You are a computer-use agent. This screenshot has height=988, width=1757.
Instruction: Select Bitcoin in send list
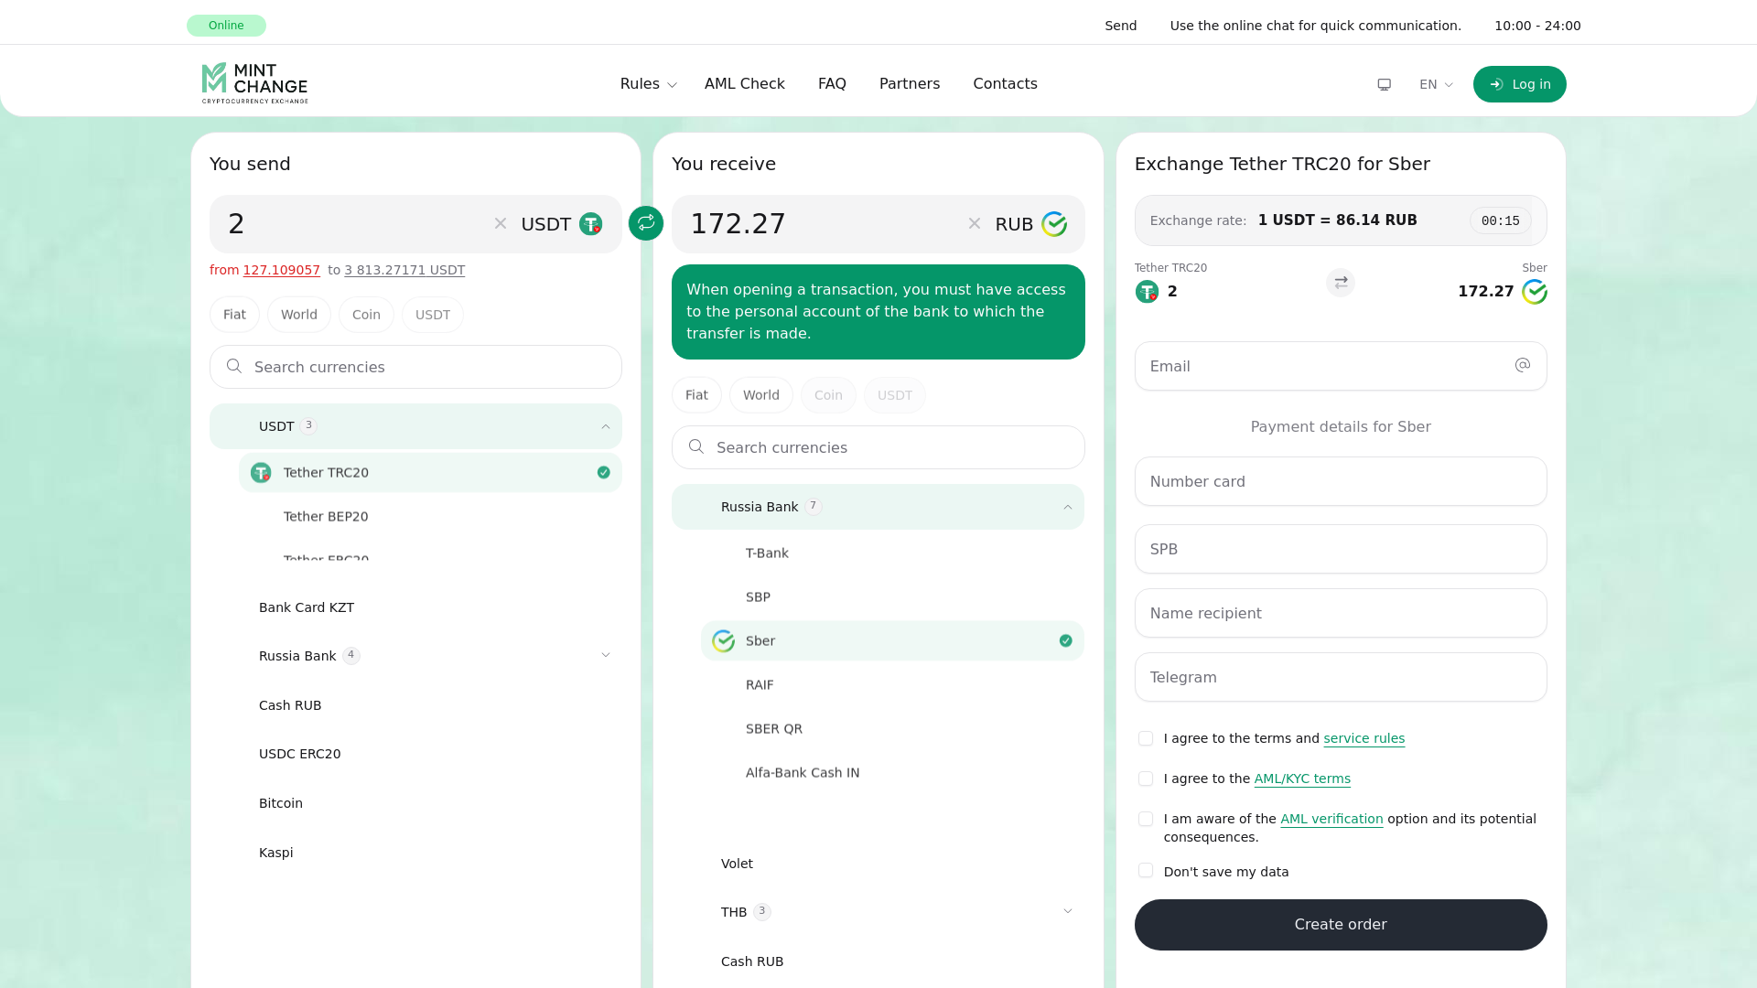(415, 803)
